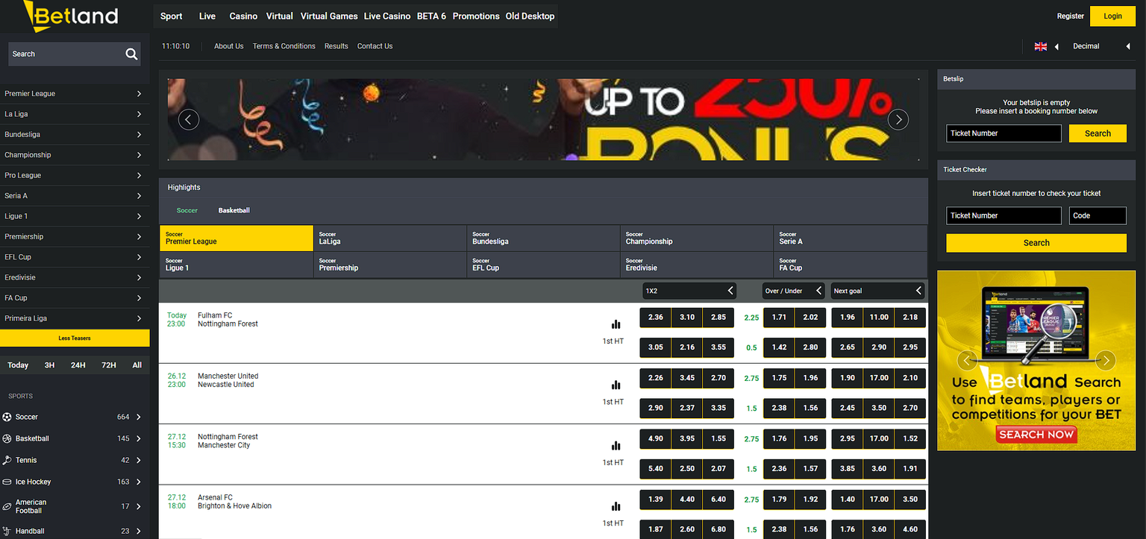This screenshot has height=539, width=1146.
Task: Open the Terms & Conditions link
Action: 284,45
